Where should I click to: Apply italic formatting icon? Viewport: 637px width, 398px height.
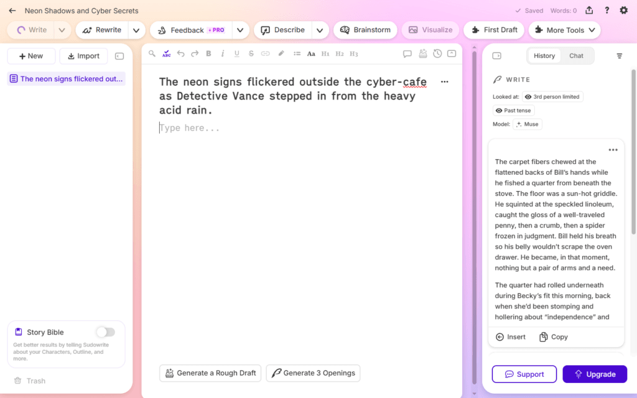coord(223,53)
